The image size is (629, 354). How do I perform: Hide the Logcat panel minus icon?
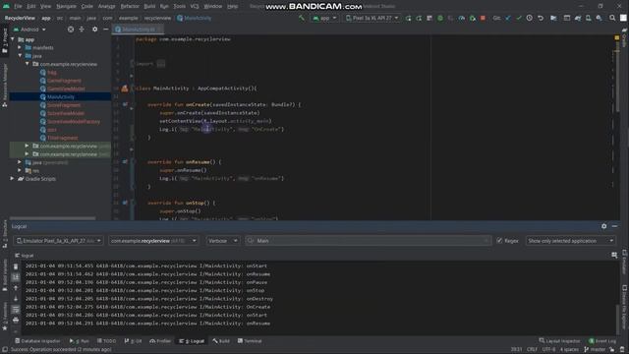614,226
